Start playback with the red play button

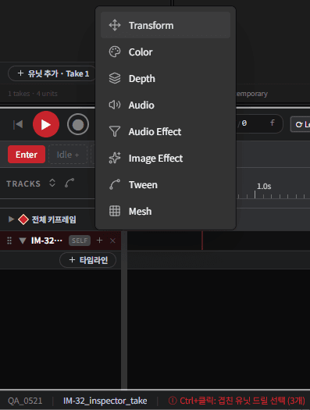(x=46, y=124)
